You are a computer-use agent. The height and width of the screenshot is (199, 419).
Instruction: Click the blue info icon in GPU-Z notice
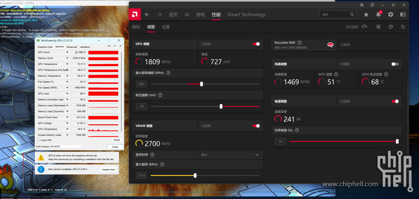(x=41, y=169)
